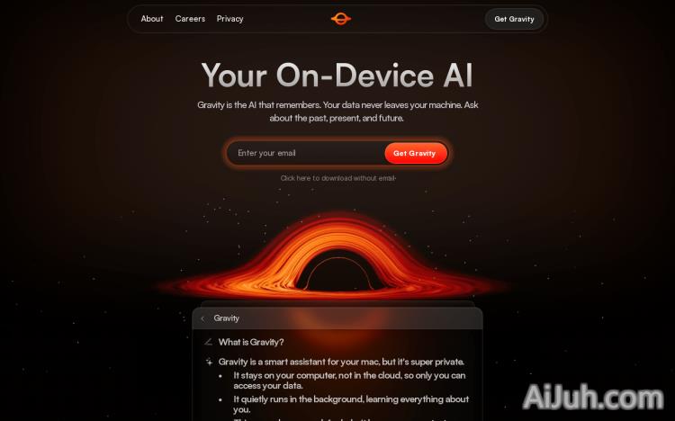675x421 pixels.
Task: Click the sparkle icon beside the assistant answer
Action: (x=209, y=362)
